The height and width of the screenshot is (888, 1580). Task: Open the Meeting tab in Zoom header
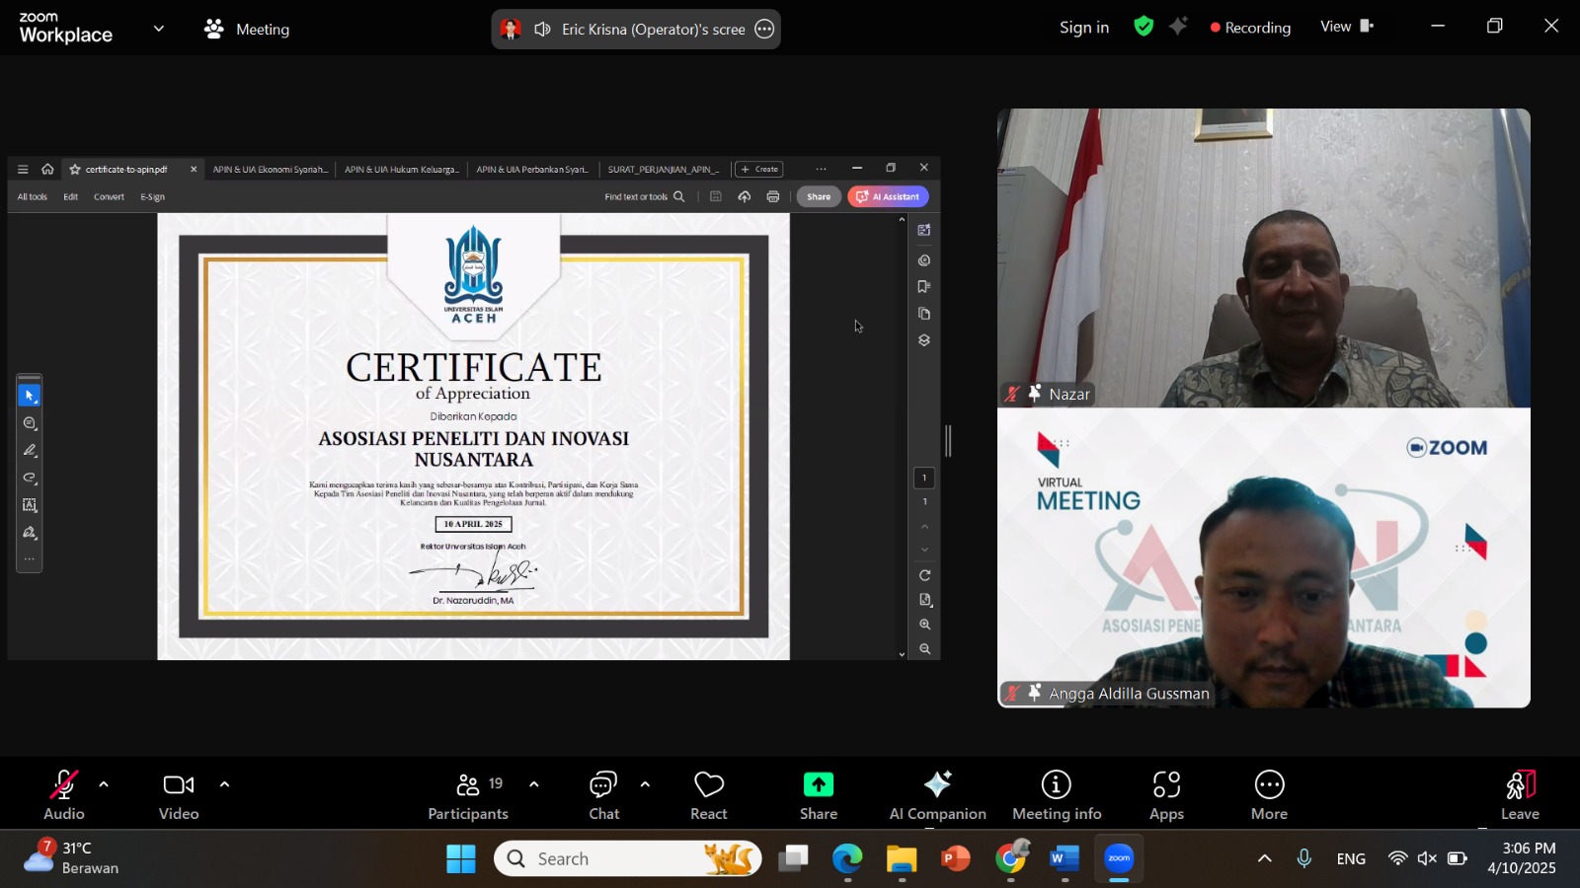click(247, 29)
